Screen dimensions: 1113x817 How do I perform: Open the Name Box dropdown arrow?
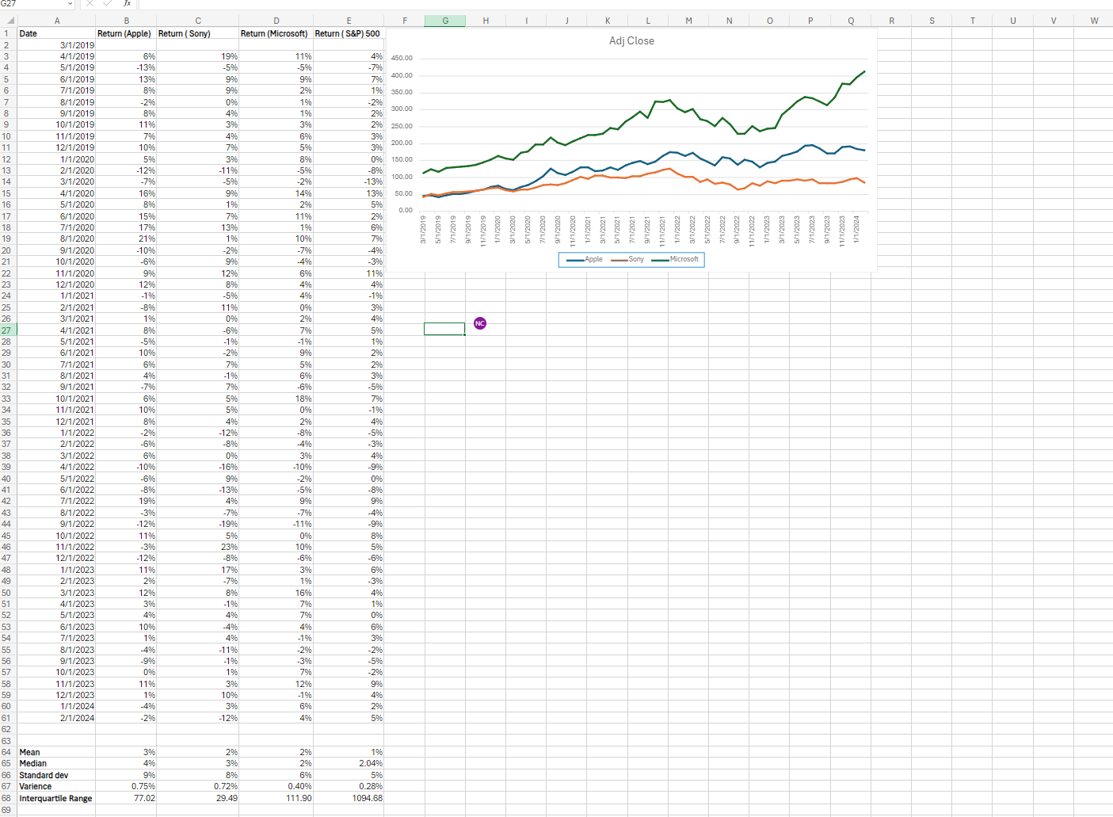69,5
